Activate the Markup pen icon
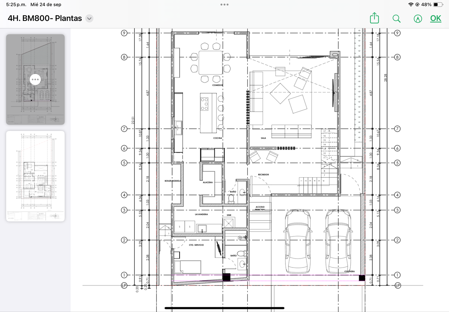Viewport: 449px width, 312px height. (418, 19)
